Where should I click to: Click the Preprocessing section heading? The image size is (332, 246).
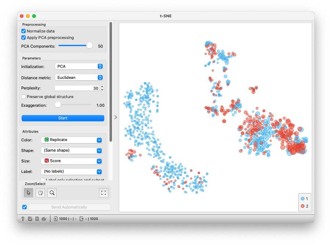[34, 24]
